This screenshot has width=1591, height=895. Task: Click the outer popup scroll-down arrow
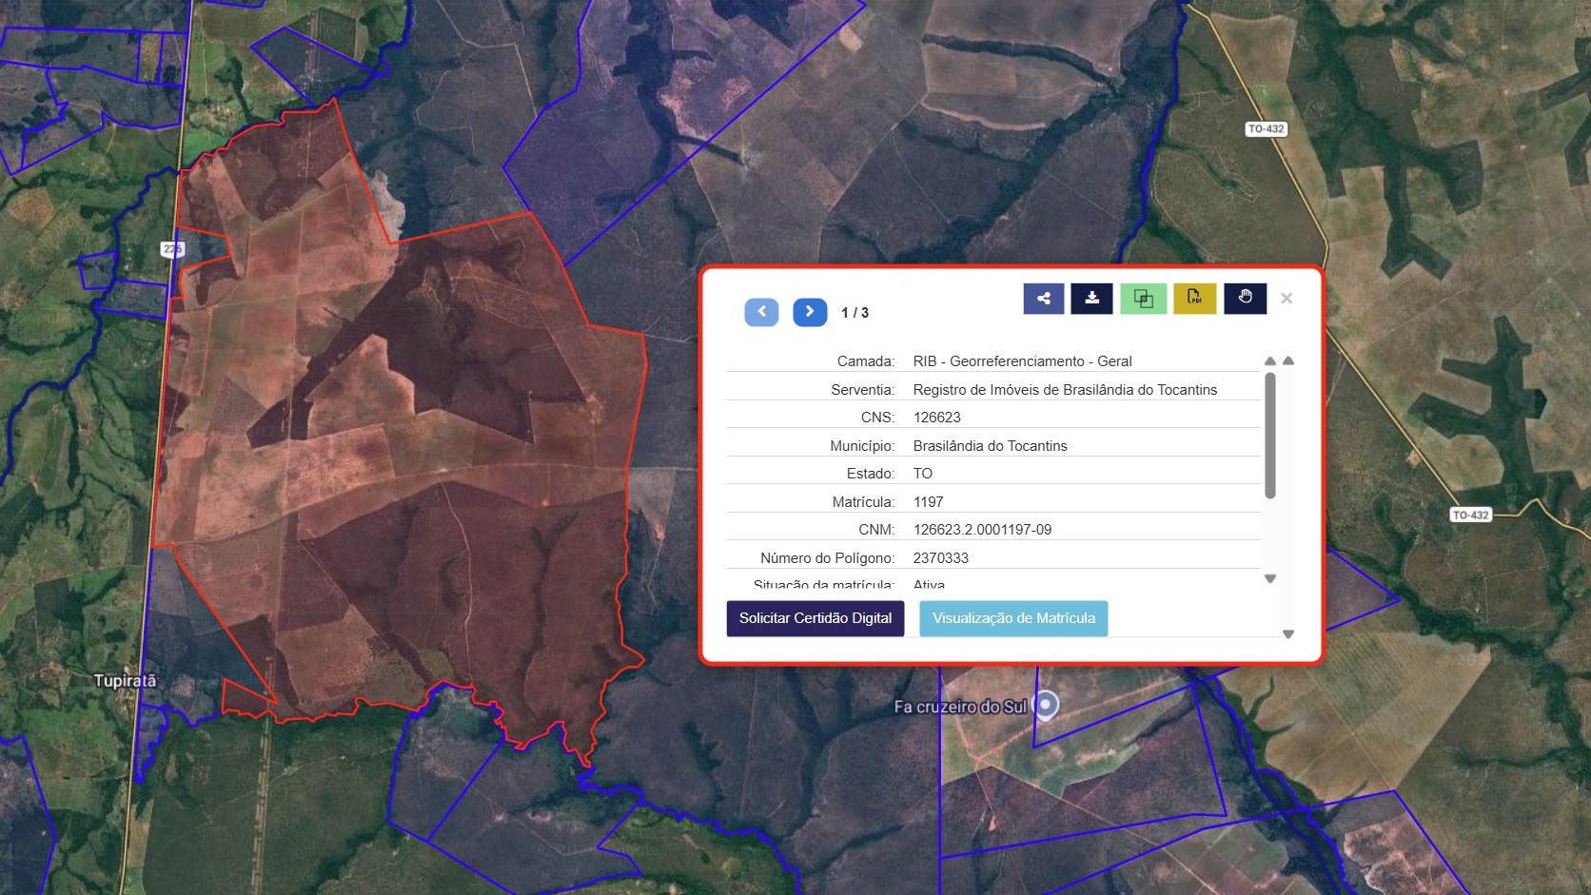tap(1288, 634)
